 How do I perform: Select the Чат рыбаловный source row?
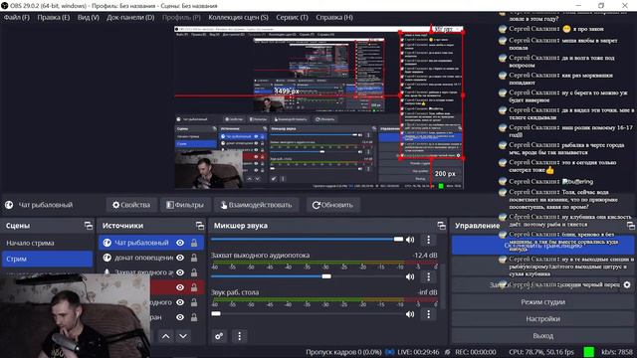point(151,243)
